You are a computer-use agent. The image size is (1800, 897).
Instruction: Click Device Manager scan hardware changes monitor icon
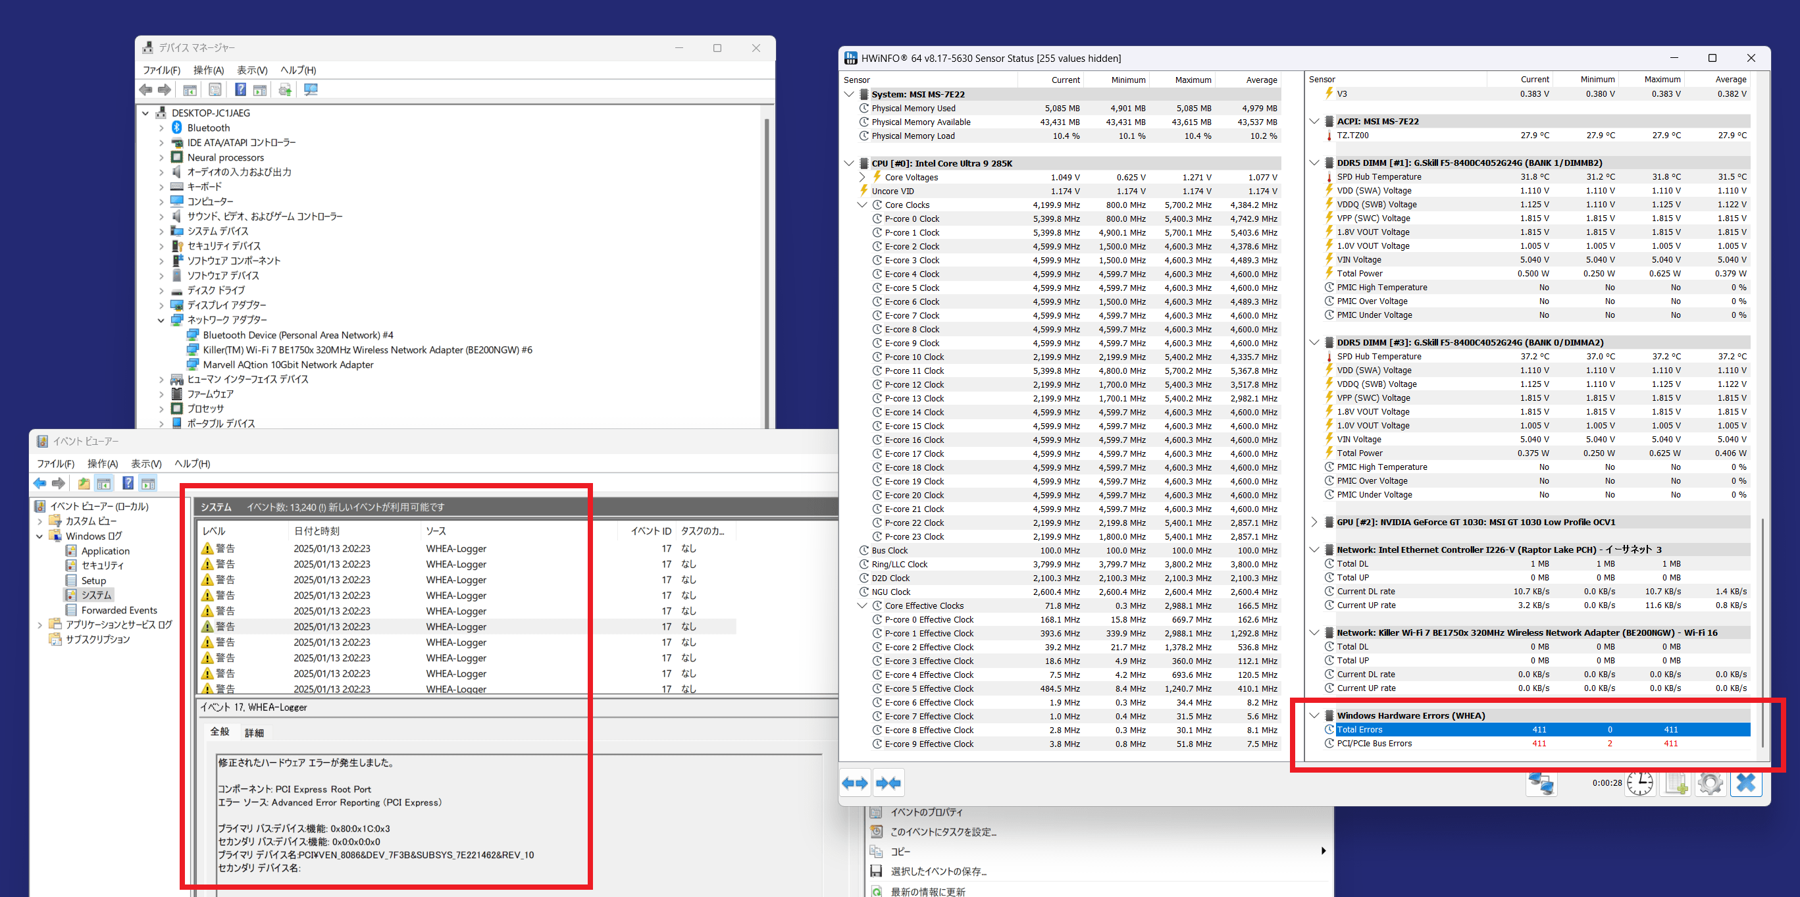[311, 90]
